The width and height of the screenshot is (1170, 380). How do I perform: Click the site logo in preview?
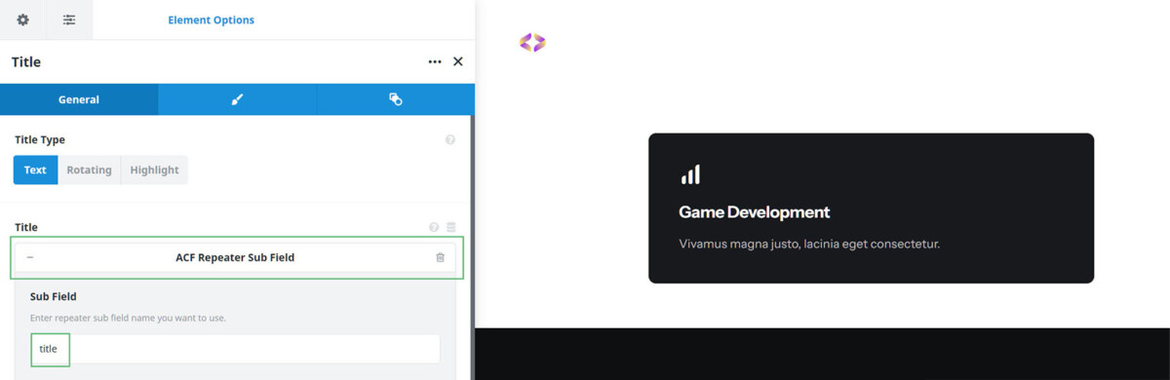(x=532, y=42)
